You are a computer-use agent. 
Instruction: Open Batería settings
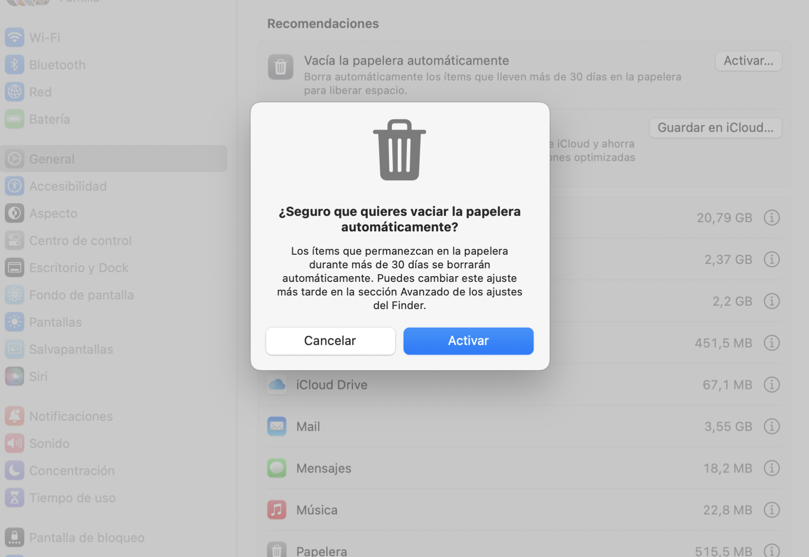[50, 119]
